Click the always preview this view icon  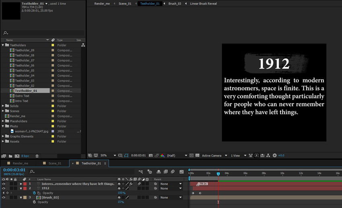point(90,155)
